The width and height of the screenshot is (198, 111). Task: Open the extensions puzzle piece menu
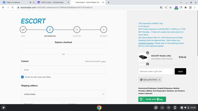coord(186,7)
